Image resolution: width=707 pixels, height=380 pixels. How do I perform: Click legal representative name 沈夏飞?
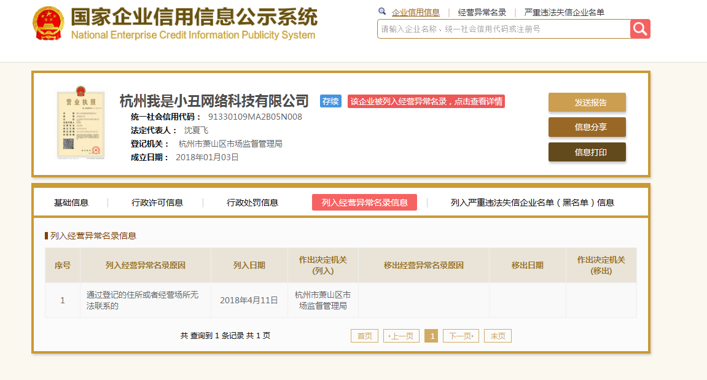(x=196, y=130)
